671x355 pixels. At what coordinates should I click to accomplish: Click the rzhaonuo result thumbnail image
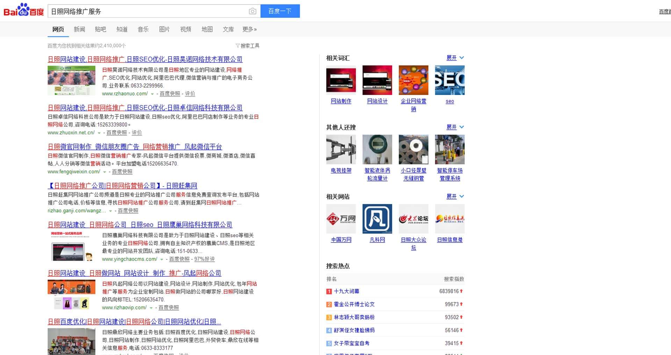click(x=71, y=81)
